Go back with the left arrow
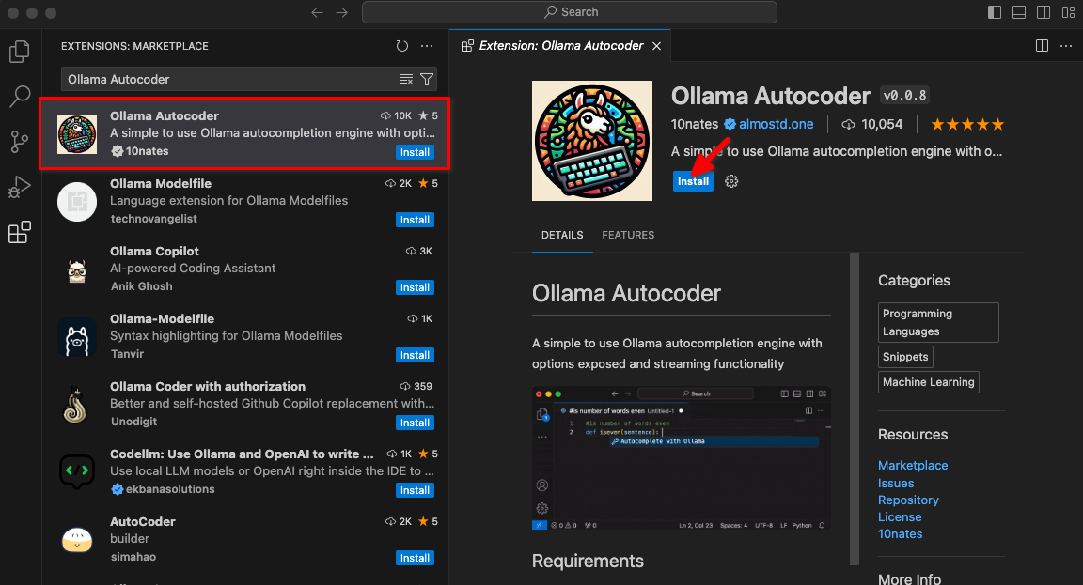This screenshot has height=585, width=1083. [317, 12]
